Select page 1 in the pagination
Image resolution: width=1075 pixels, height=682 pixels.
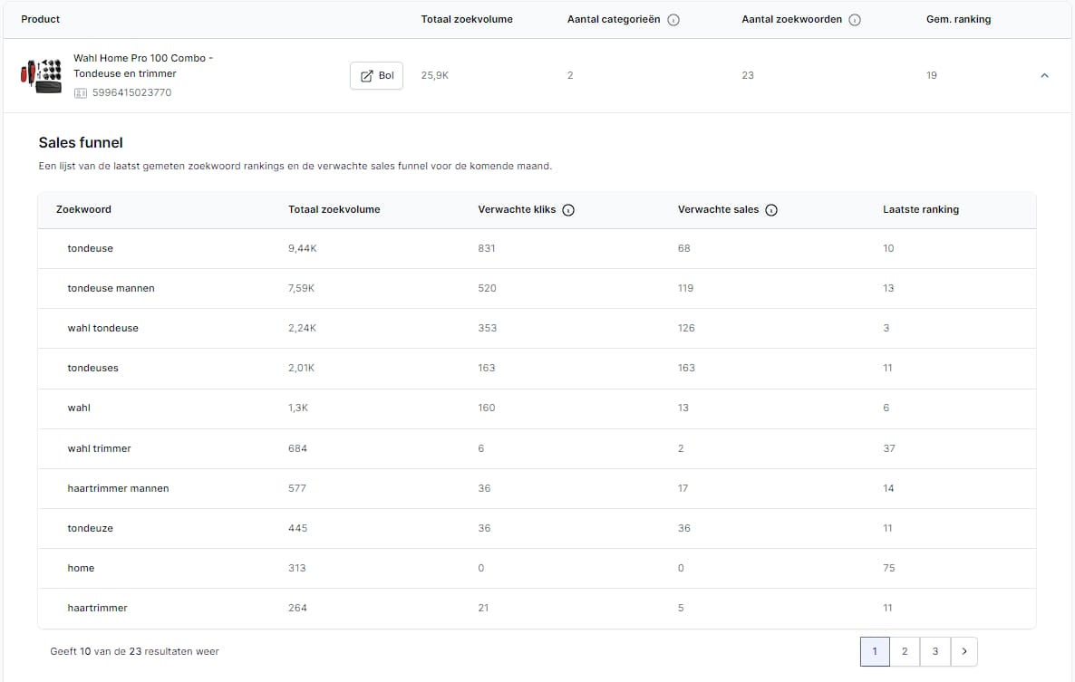[874, 651]
